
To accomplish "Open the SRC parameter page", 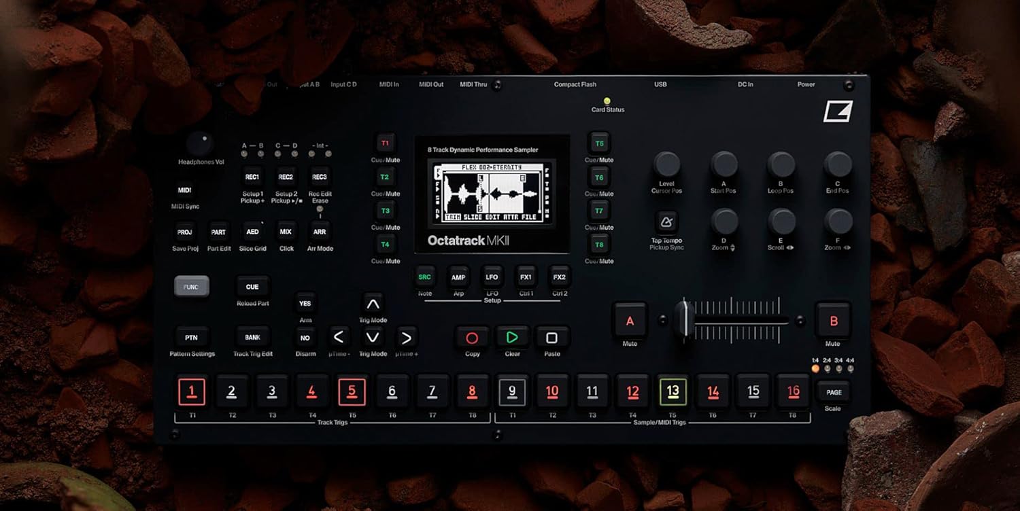I will (425, 277).
